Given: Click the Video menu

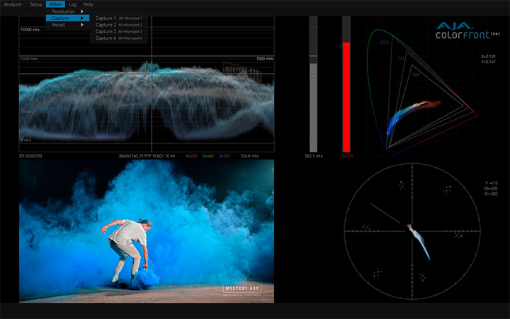Looking at the screenshot, I should pyautogui.click(x=55, y=4).
